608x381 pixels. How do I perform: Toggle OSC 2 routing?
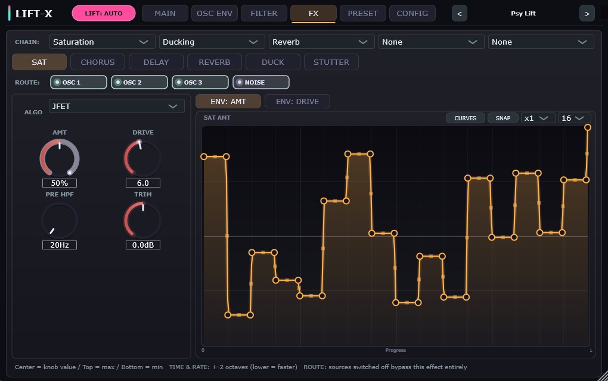pyautogui.click(x=139, y=82)
